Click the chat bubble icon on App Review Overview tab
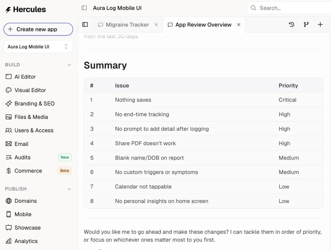This screenshot has width=331, height=250. [170, 25]
